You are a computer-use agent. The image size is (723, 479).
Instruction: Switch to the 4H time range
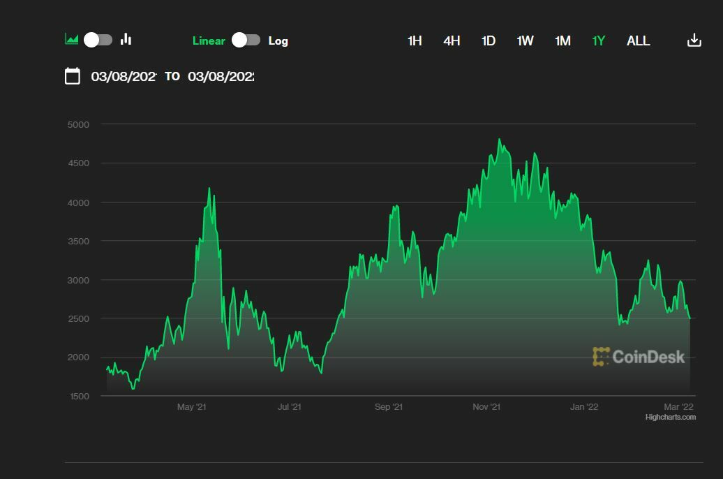(x=452, y=40)
